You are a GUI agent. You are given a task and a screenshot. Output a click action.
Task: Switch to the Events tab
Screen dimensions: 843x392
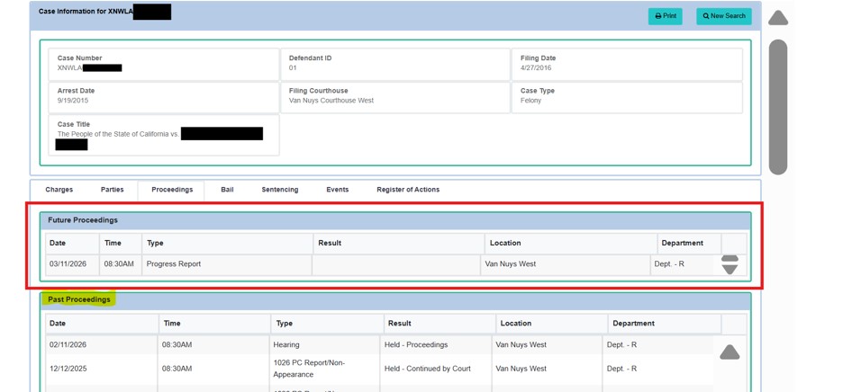pos(338,190)
